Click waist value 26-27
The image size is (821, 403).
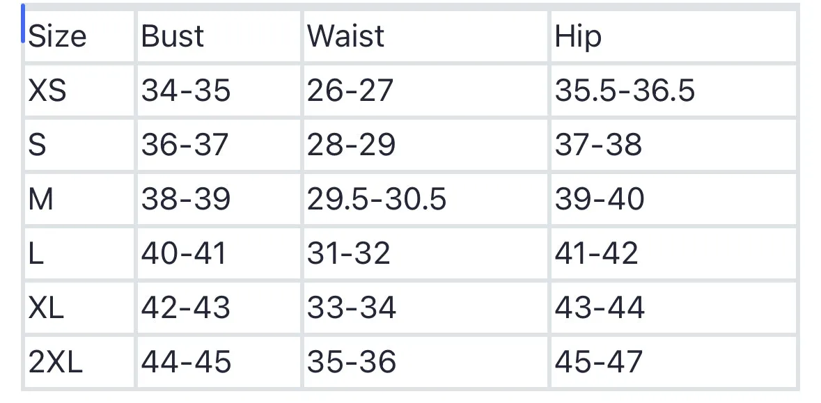point(350,90)
